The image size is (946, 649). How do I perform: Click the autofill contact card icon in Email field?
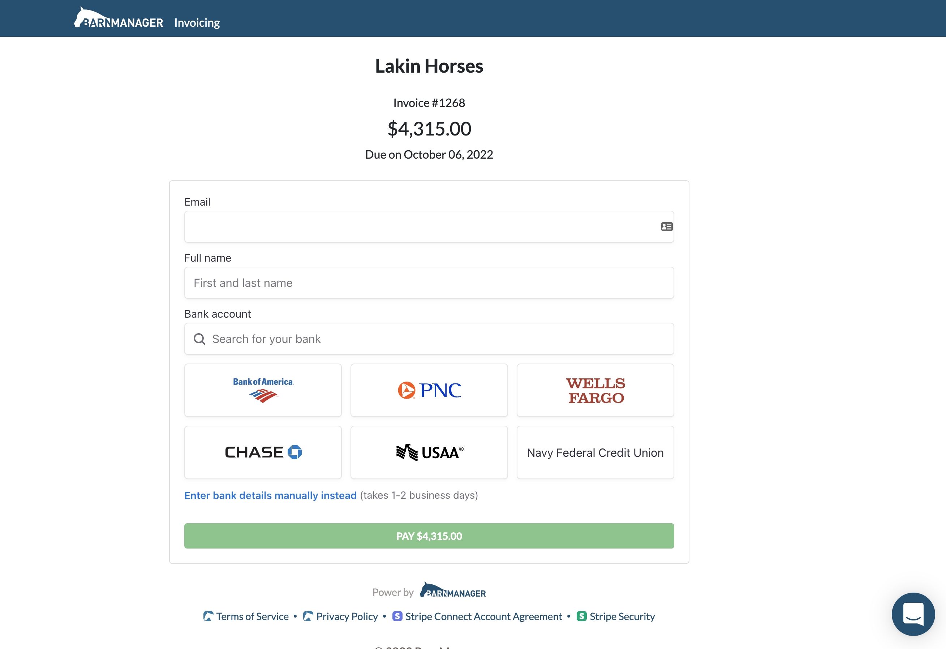(667, 227)
